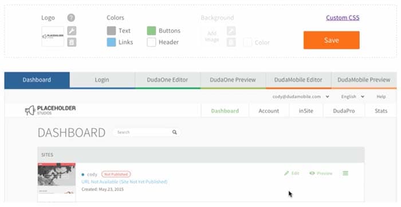The height and width of the screenshot is (207, 401).
Task: Click the search magnifier icon
Action: 174,132
